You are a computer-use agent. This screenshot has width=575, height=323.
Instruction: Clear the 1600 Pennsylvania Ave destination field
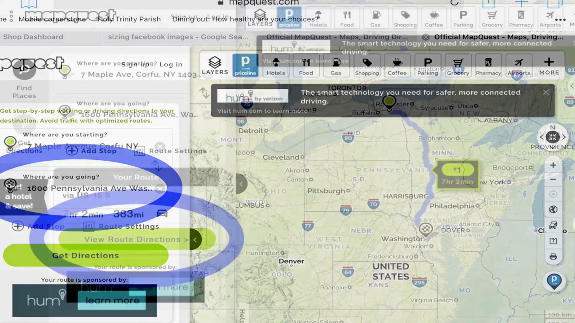(160, 188)
